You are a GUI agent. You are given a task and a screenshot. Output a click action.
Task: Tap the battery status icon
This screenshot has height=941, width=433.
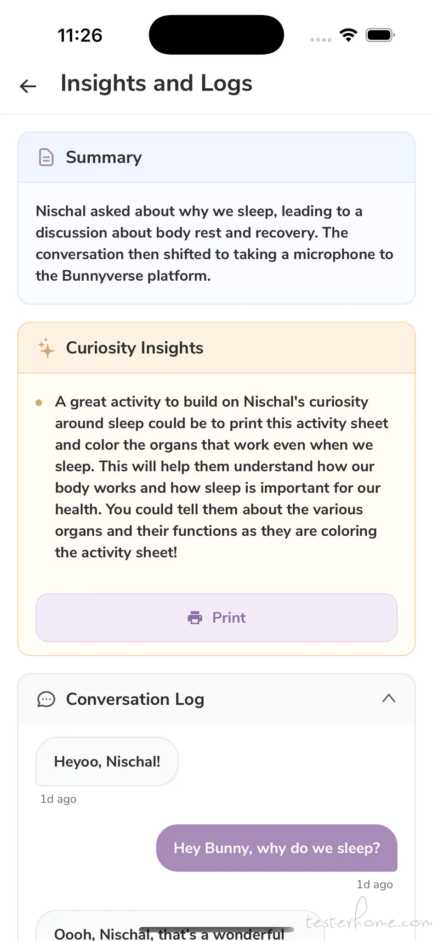click(x=380, y=35)
